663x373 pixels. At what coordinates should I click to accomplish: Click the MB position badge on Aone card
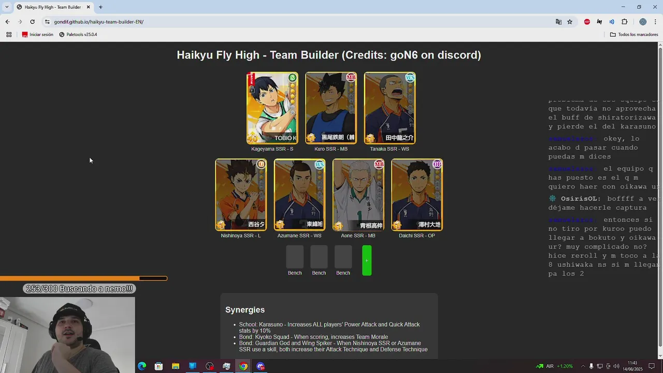click(379, 165)
